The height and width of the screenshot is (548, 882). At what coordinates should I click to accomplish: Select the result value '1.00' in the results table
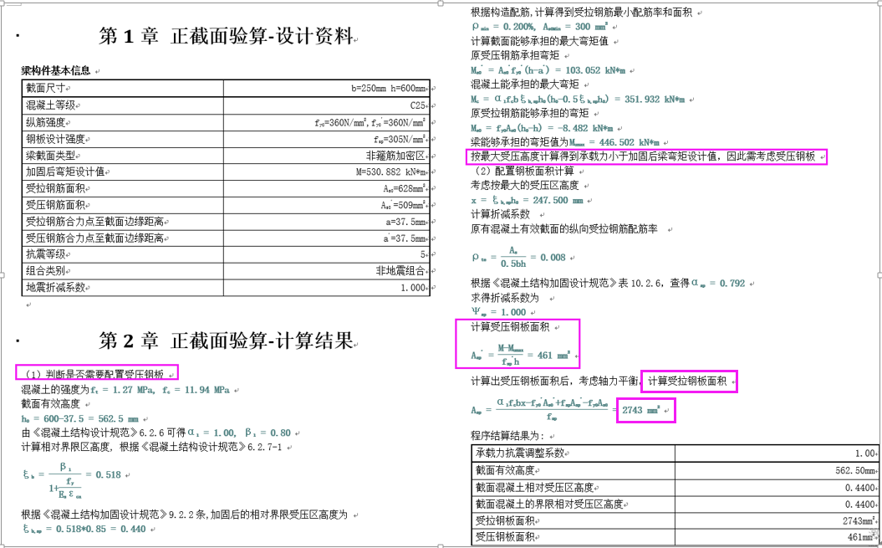(x=865, y=453)
